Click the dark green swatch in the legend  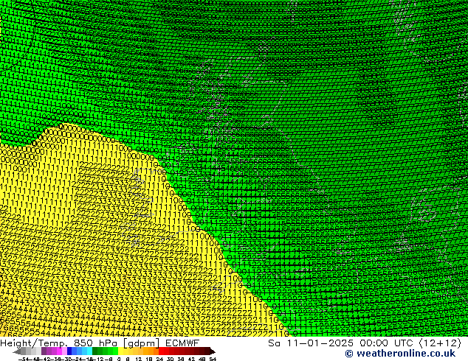[x=95, y=351]
